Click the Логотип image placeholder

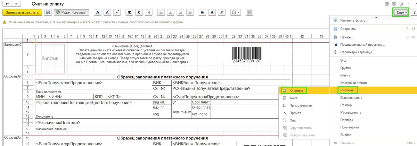[x=50, y=59]
